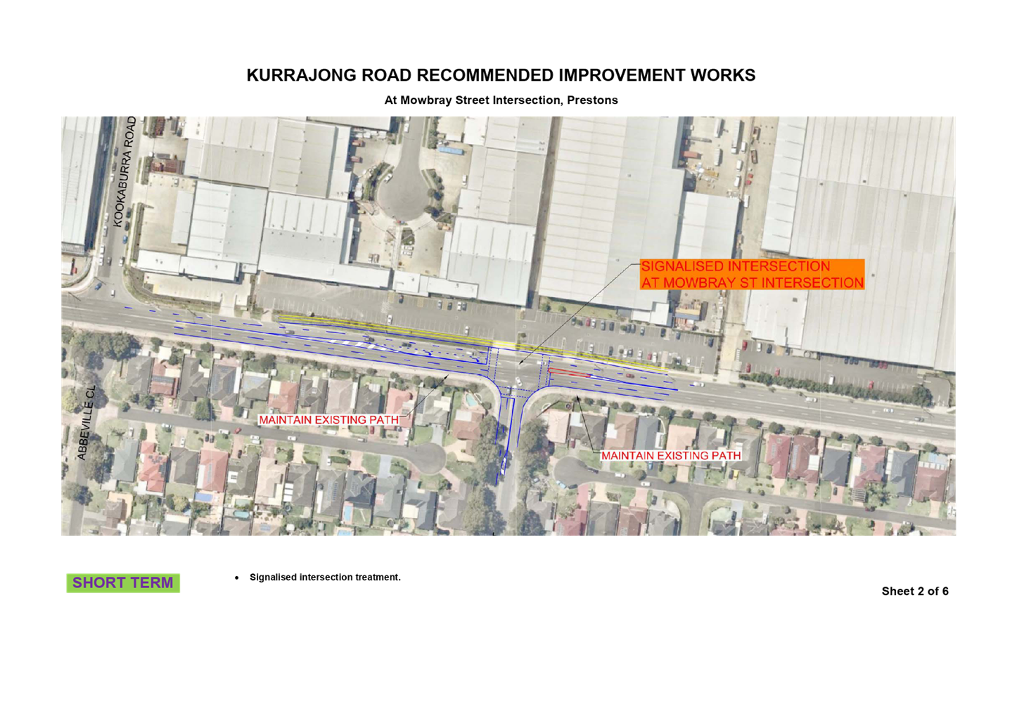Click the residential cul-de-sac end near Mowbray Street
Screen dimensions: 1017x718
[x=429, y=458]
